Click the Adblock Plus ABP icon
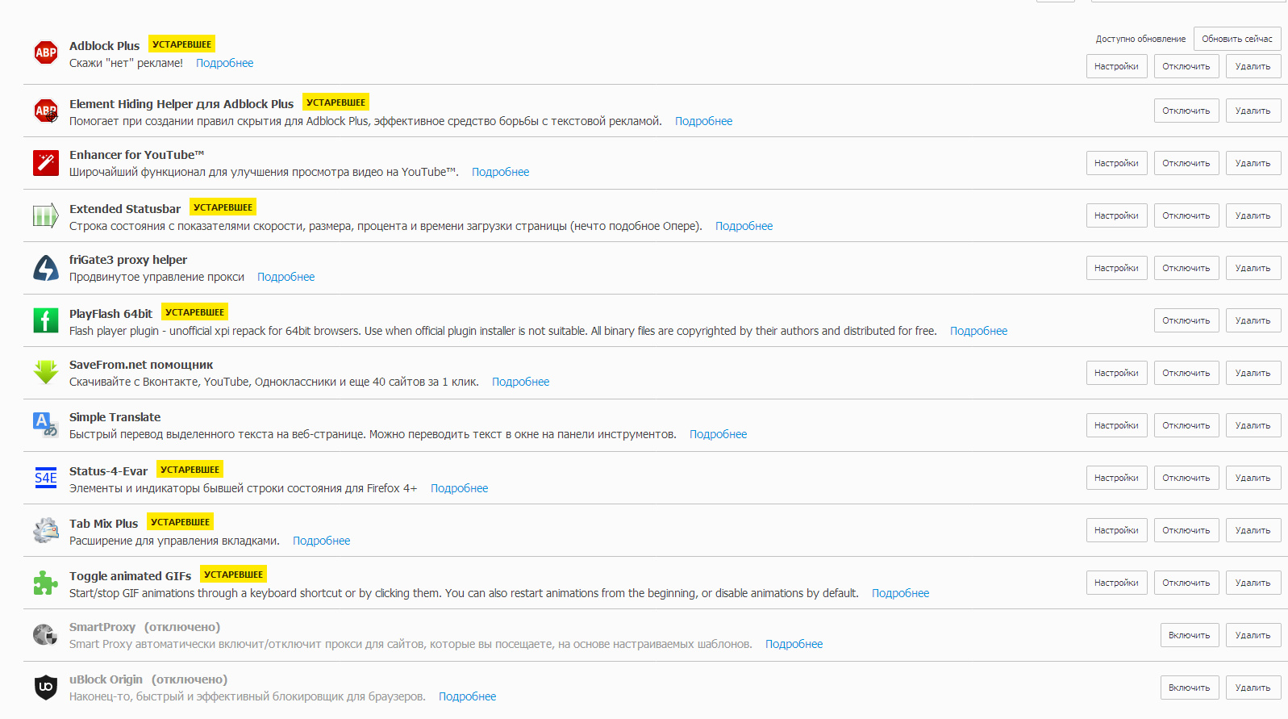The image size is (1288, 719). 46,52
